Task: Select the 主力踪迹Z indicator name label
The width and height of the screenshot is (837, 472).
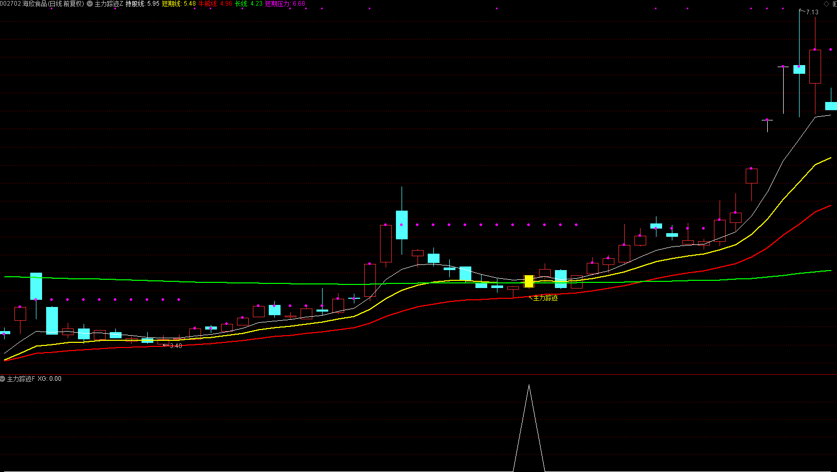Action: tap(109, 4)
